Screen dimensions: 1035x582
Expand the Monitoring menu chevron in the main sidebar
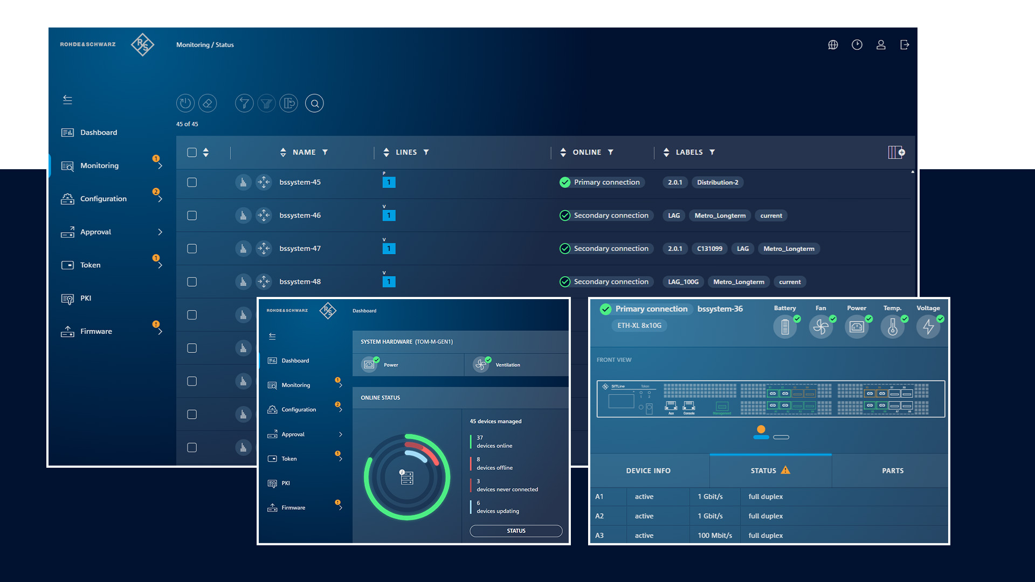coord(160,166)
